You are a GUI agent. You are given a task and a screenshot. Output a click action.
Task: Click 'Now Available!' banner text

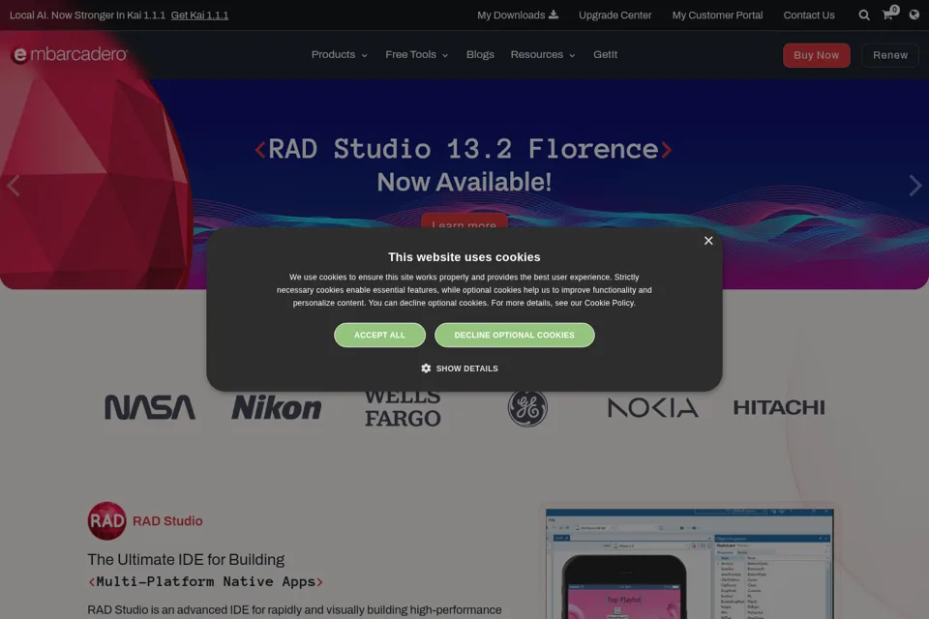pyautogui.click(x=464, y=182)
